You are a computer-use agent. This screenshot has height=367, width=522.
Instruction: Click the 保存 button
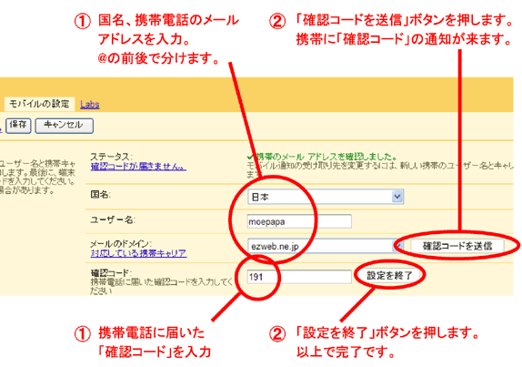[x=18, y=126]
